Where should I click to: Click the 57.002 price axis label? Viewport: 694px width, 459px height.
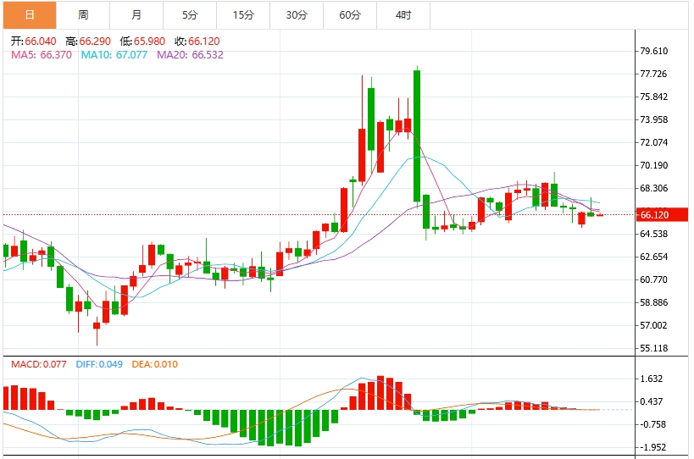[653, 325]
